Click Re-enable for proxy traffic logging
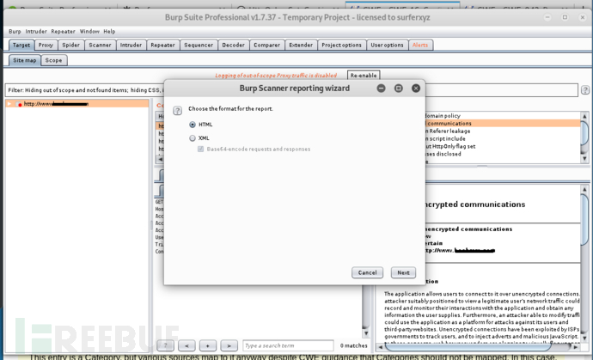The height and width of the screenshot is (360, 593). [x=363, y=76]
